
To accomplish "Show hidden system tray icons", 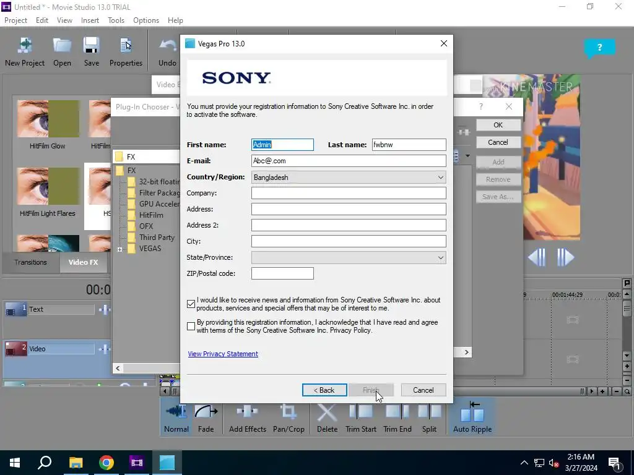I will click(524, 463).
